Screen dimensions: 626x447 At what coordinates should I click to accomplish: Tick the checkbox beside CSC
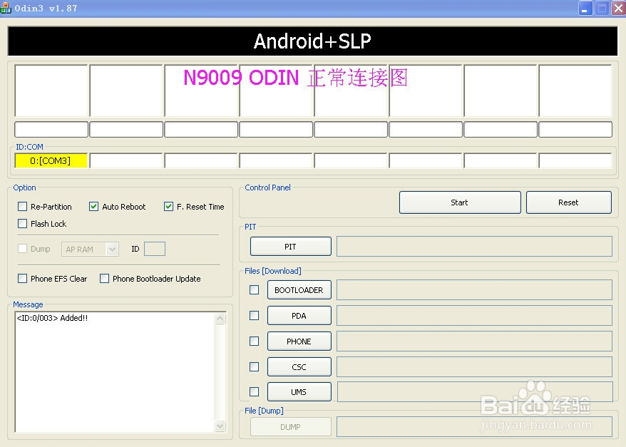click(255, 366)
